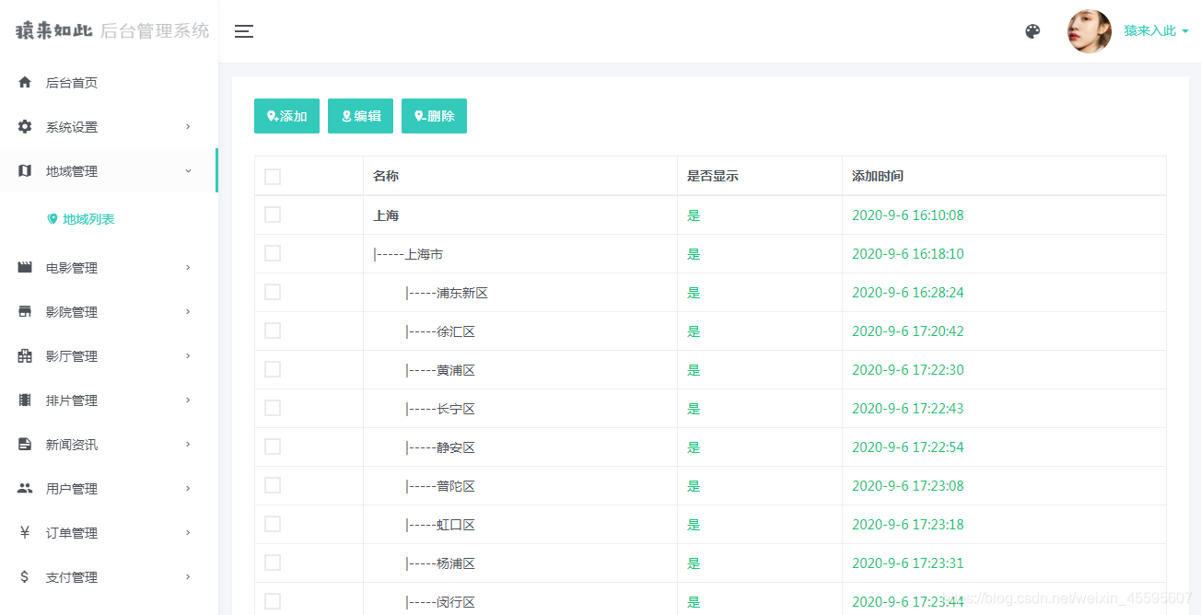The height and width of the screenshot is (615, 1201).
Task: Click the user avatar photo
Action: point(1090,31)
